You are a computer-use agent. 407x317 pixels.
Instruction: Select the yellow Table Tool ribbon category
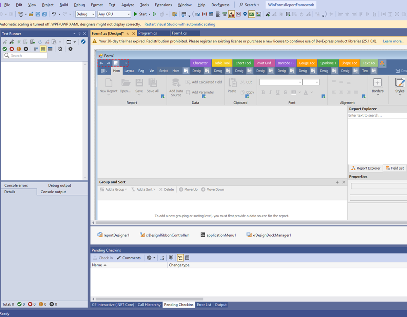point(222,63)
